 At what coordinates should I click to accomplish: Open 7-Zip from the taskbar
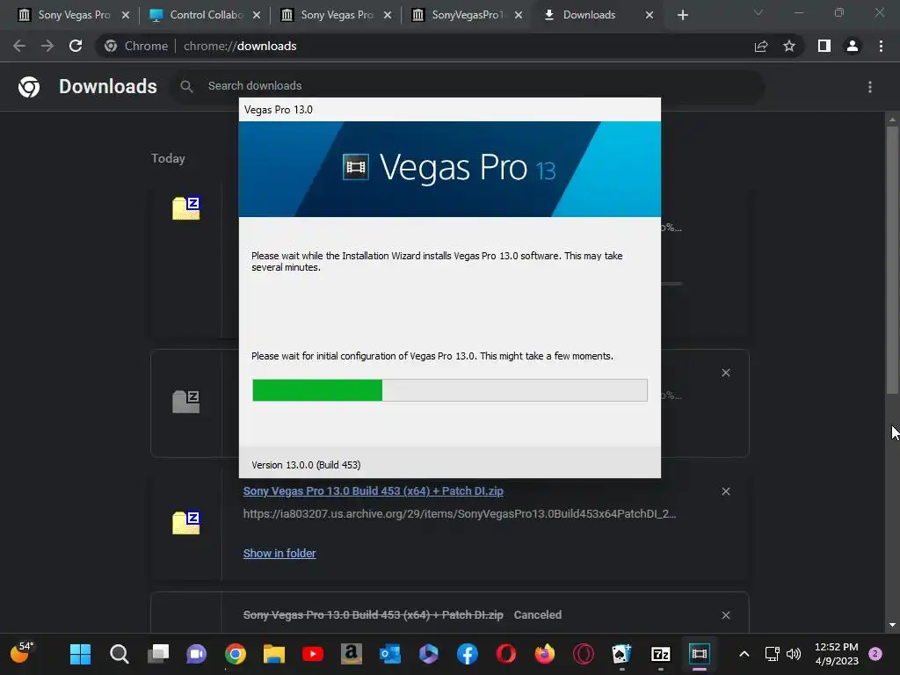[661, 654]
